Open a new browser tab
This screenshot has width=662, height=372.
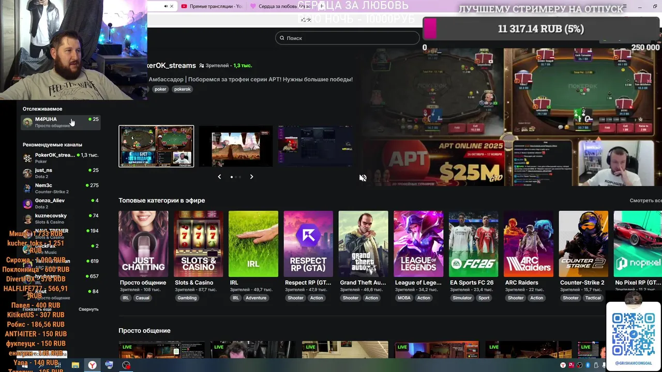(x=322, y=6)
